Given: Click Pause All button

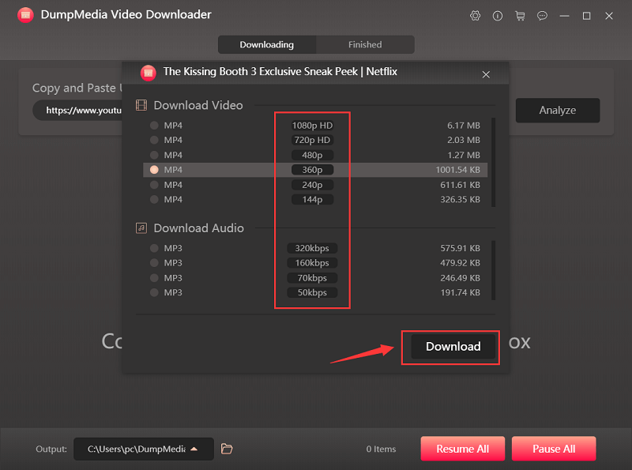Looking at the screenshot, I should coord(554,449).
